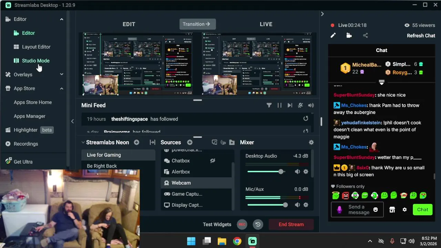
Task: Click the EDIT preview thumbnail
Action: click(138, 64)
